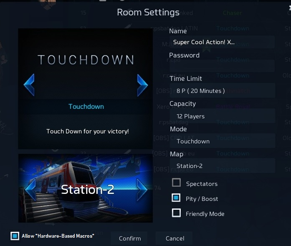The image size is (291, 246).
Task: Enable Friendly Mode checkbox
Action: click(x=176, y=213)
